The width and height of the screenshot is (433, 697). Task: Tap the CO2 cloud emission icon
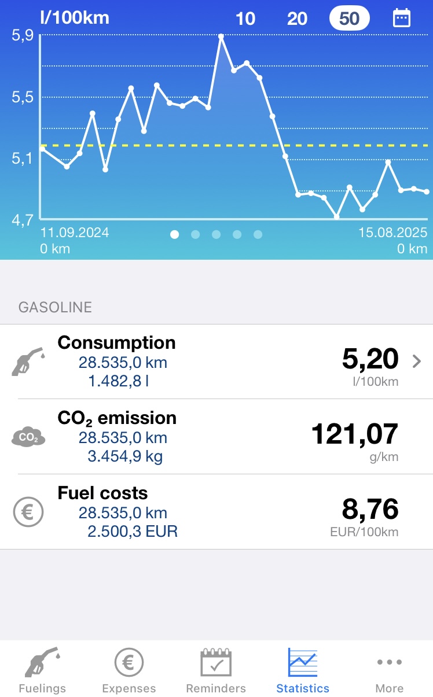tap(28, 437)
